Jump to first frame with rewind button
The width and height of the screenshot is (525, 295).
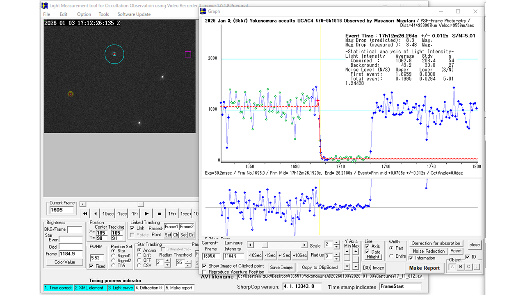point(85,213)
